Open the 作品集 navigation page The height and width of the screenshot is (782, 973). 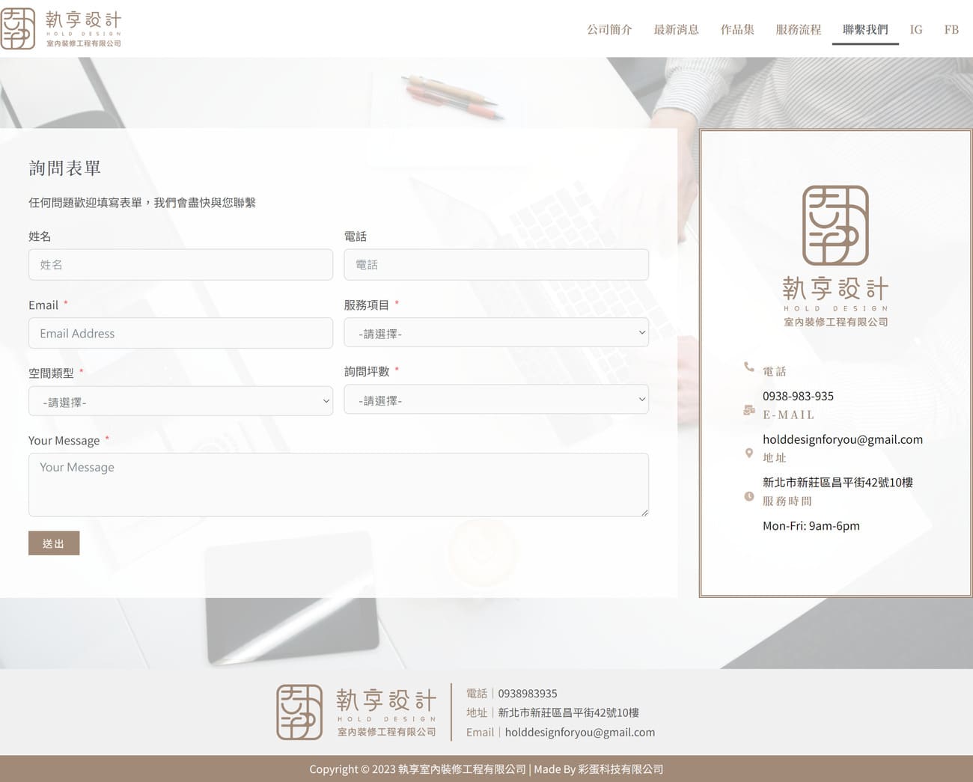point(737,30)
